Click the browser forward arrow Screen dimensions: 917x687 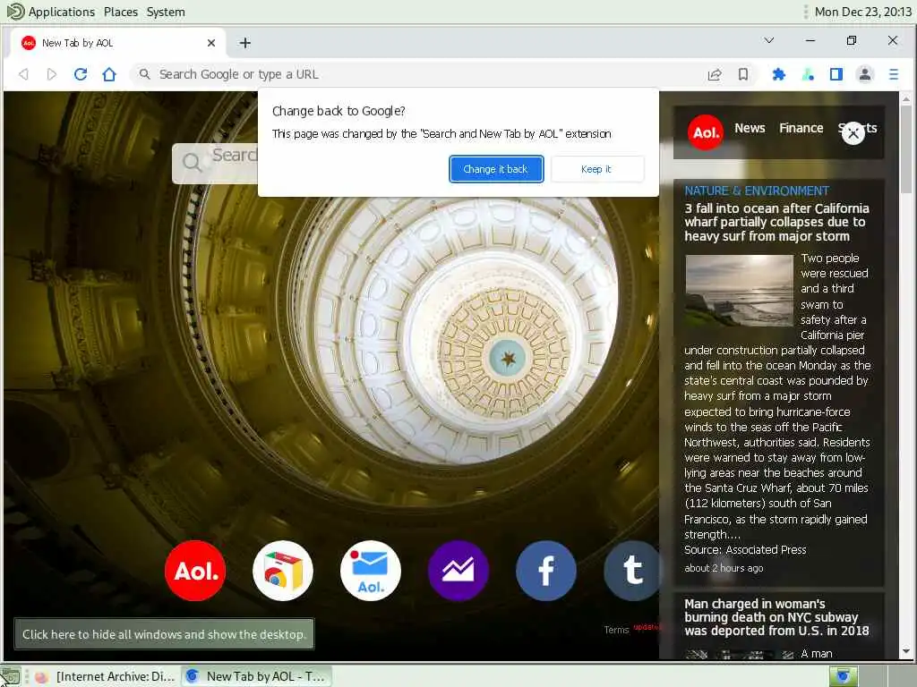pos(51,74)
